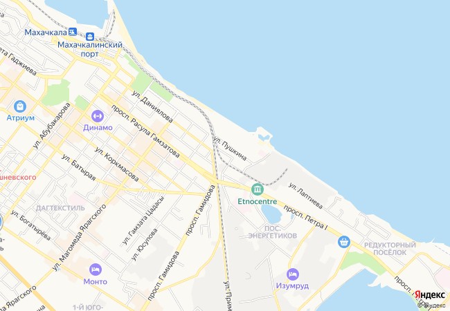Screen dimensions: 450x311
Task: Open the Монто hotel marker
Action: tap(96, 270)
